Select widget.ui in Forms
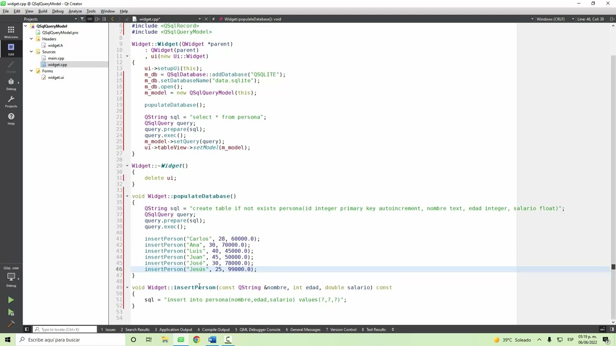The width and height of the screenshot is (616, 346). [55, 77]
